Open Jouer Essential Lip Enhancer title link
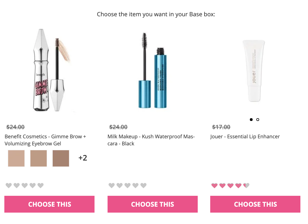Image resolution: width=308 pixels, height=224 pixels. 245,137
